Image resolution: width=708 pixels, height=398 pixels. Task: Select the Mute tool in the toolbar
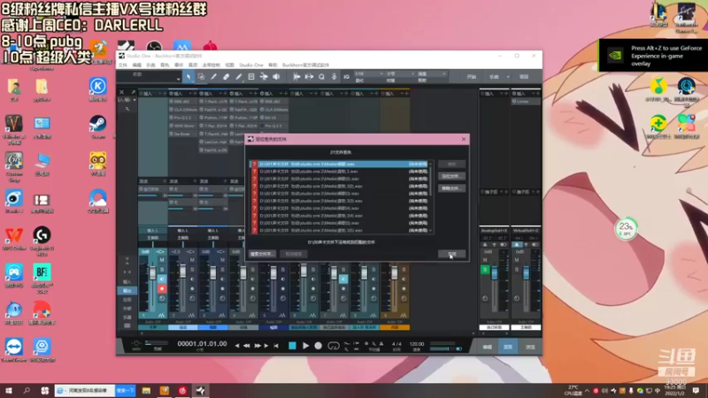click(x=251, y=77)
